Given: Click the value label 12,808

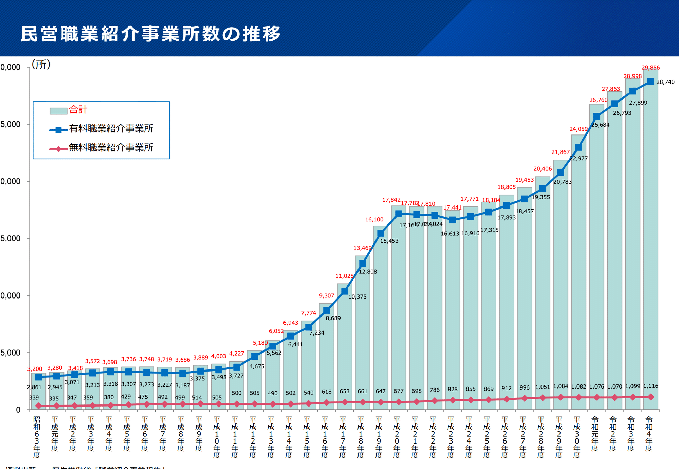Looking at the screenshot, I should pos(368,272).
